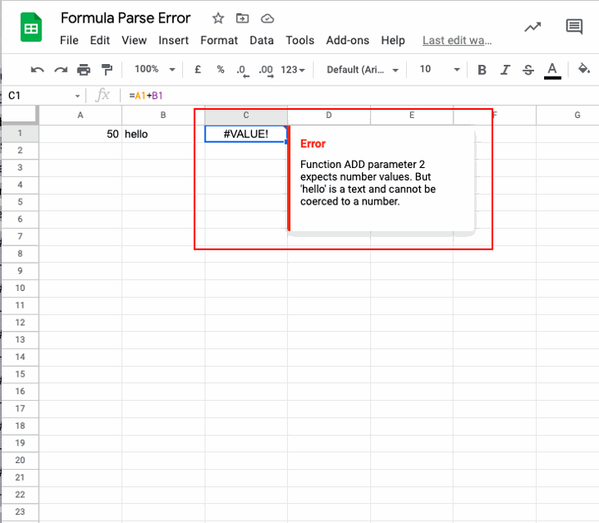599x523 pixels.
Task: Open the comment history icon
Action: point(574,27)
